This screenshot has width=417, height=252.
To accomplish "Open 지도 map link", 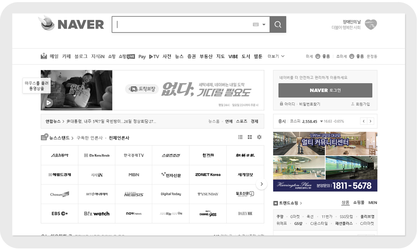I will (x=221, y=56).
